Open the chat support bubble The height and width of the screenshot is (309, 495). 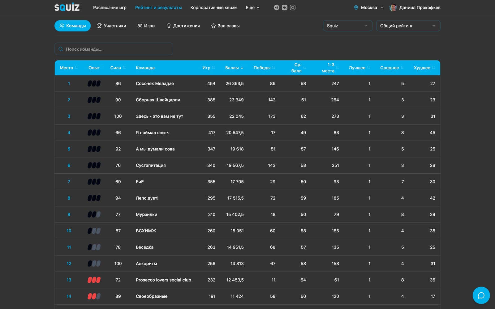[481, 295]
